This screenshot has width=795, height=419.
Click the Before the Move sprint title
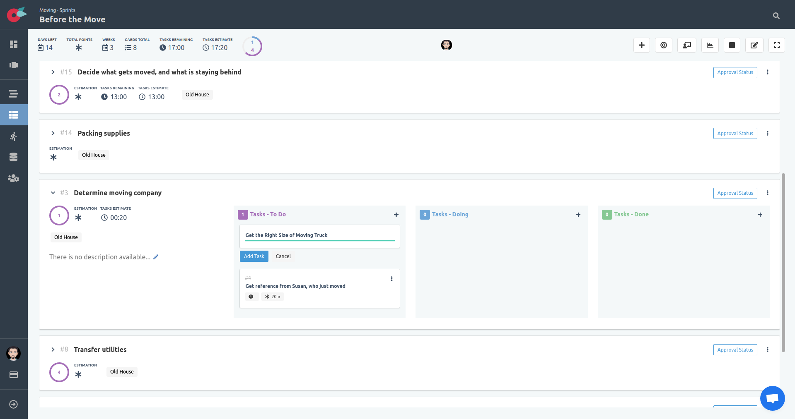click(72, 19)
